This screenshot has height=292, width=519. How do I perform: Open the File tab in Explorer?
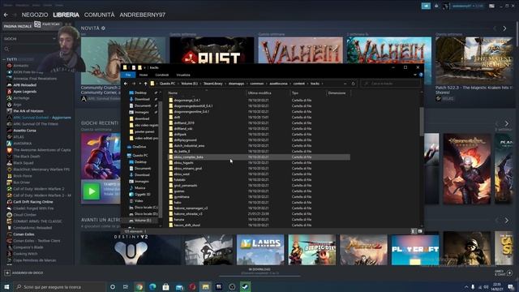[128, 75]
